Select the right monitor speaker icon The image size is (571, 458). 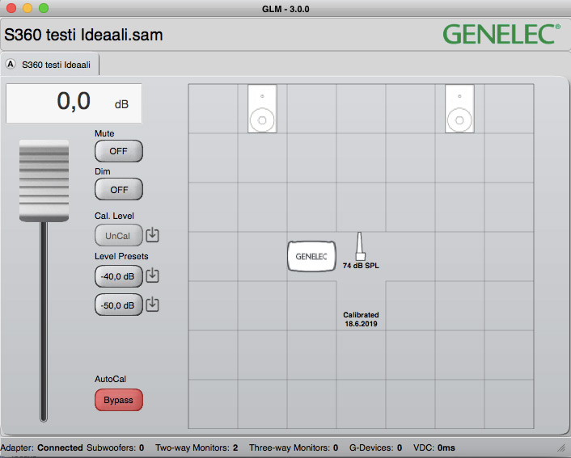(459, 108)
